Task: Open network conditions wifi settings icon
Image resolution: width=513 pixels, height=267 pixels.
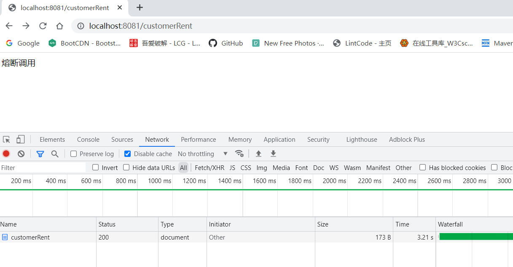Action: pos(239,154)
